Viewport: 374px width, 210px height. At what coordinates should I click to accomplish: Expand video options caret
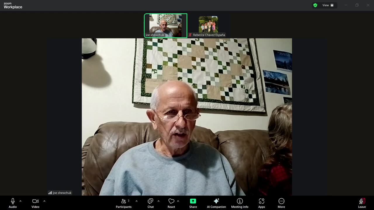pyautogui.click(x=44, y=201)
